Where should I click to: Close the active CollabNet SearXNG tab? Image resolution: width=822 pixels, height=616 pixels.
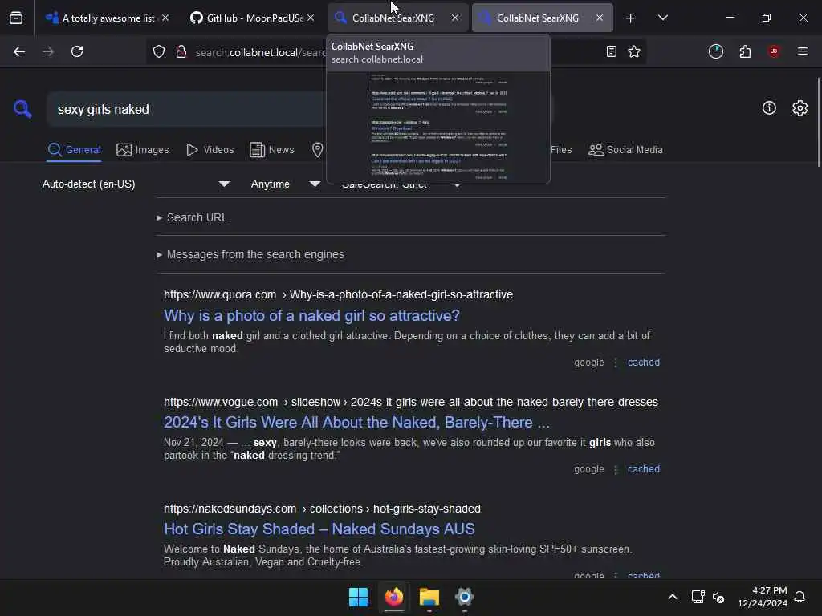599,18
